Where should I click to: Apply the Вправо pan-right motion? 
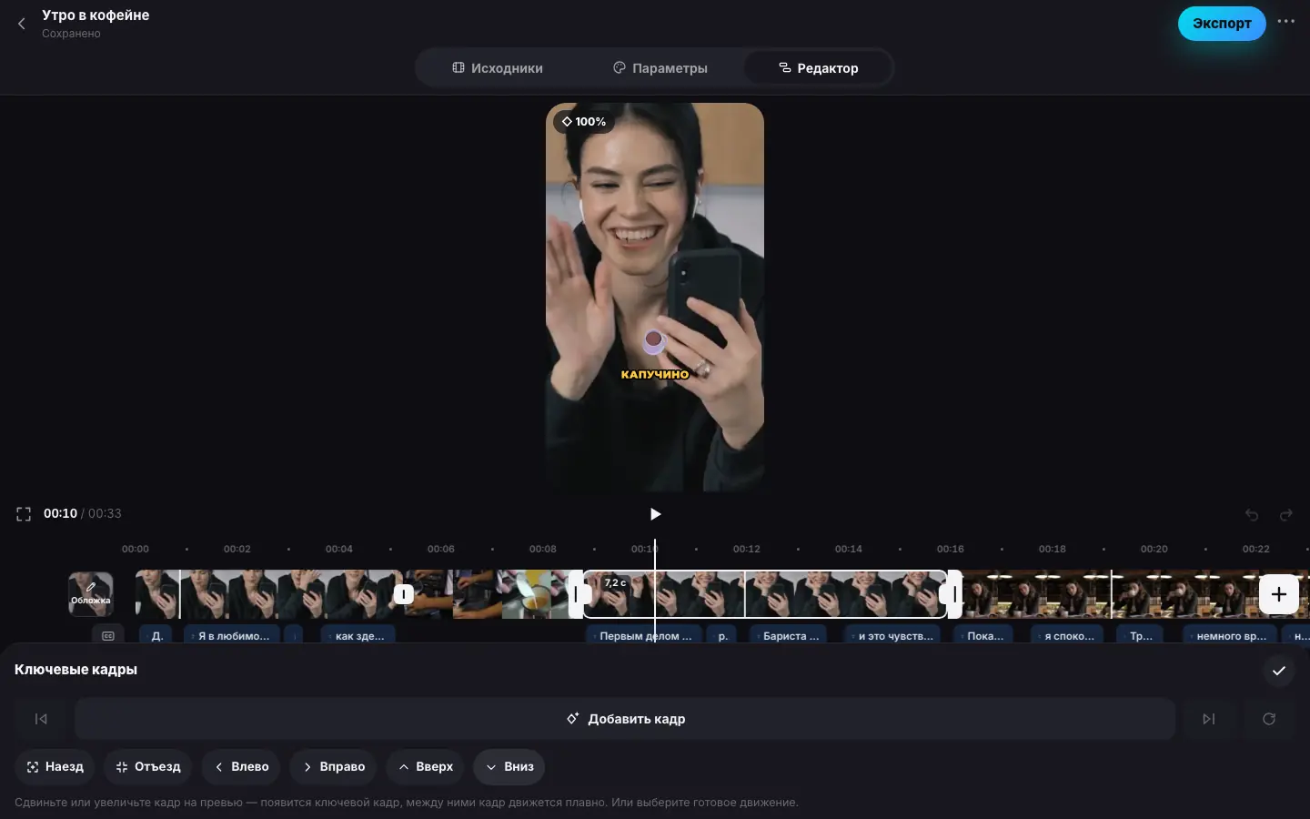tap(334, 767)
